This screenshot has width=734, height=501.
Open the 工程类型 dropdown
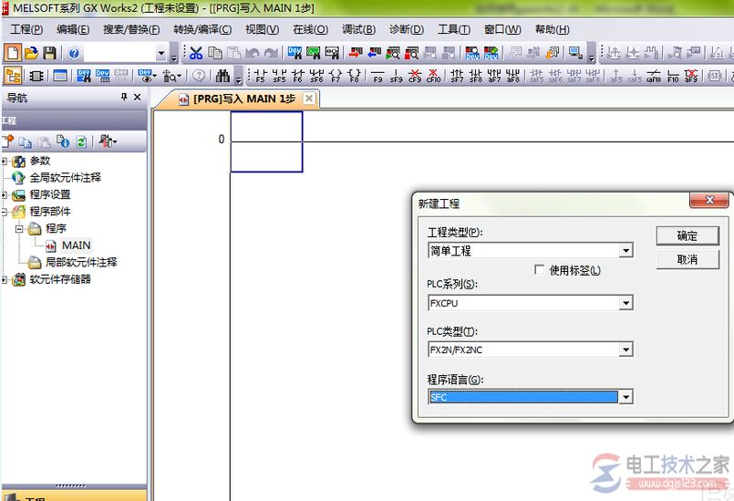point(625,251)
